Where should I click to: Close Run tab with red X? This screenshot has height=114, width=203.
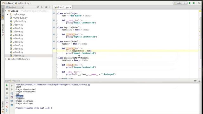click(7, 107)
